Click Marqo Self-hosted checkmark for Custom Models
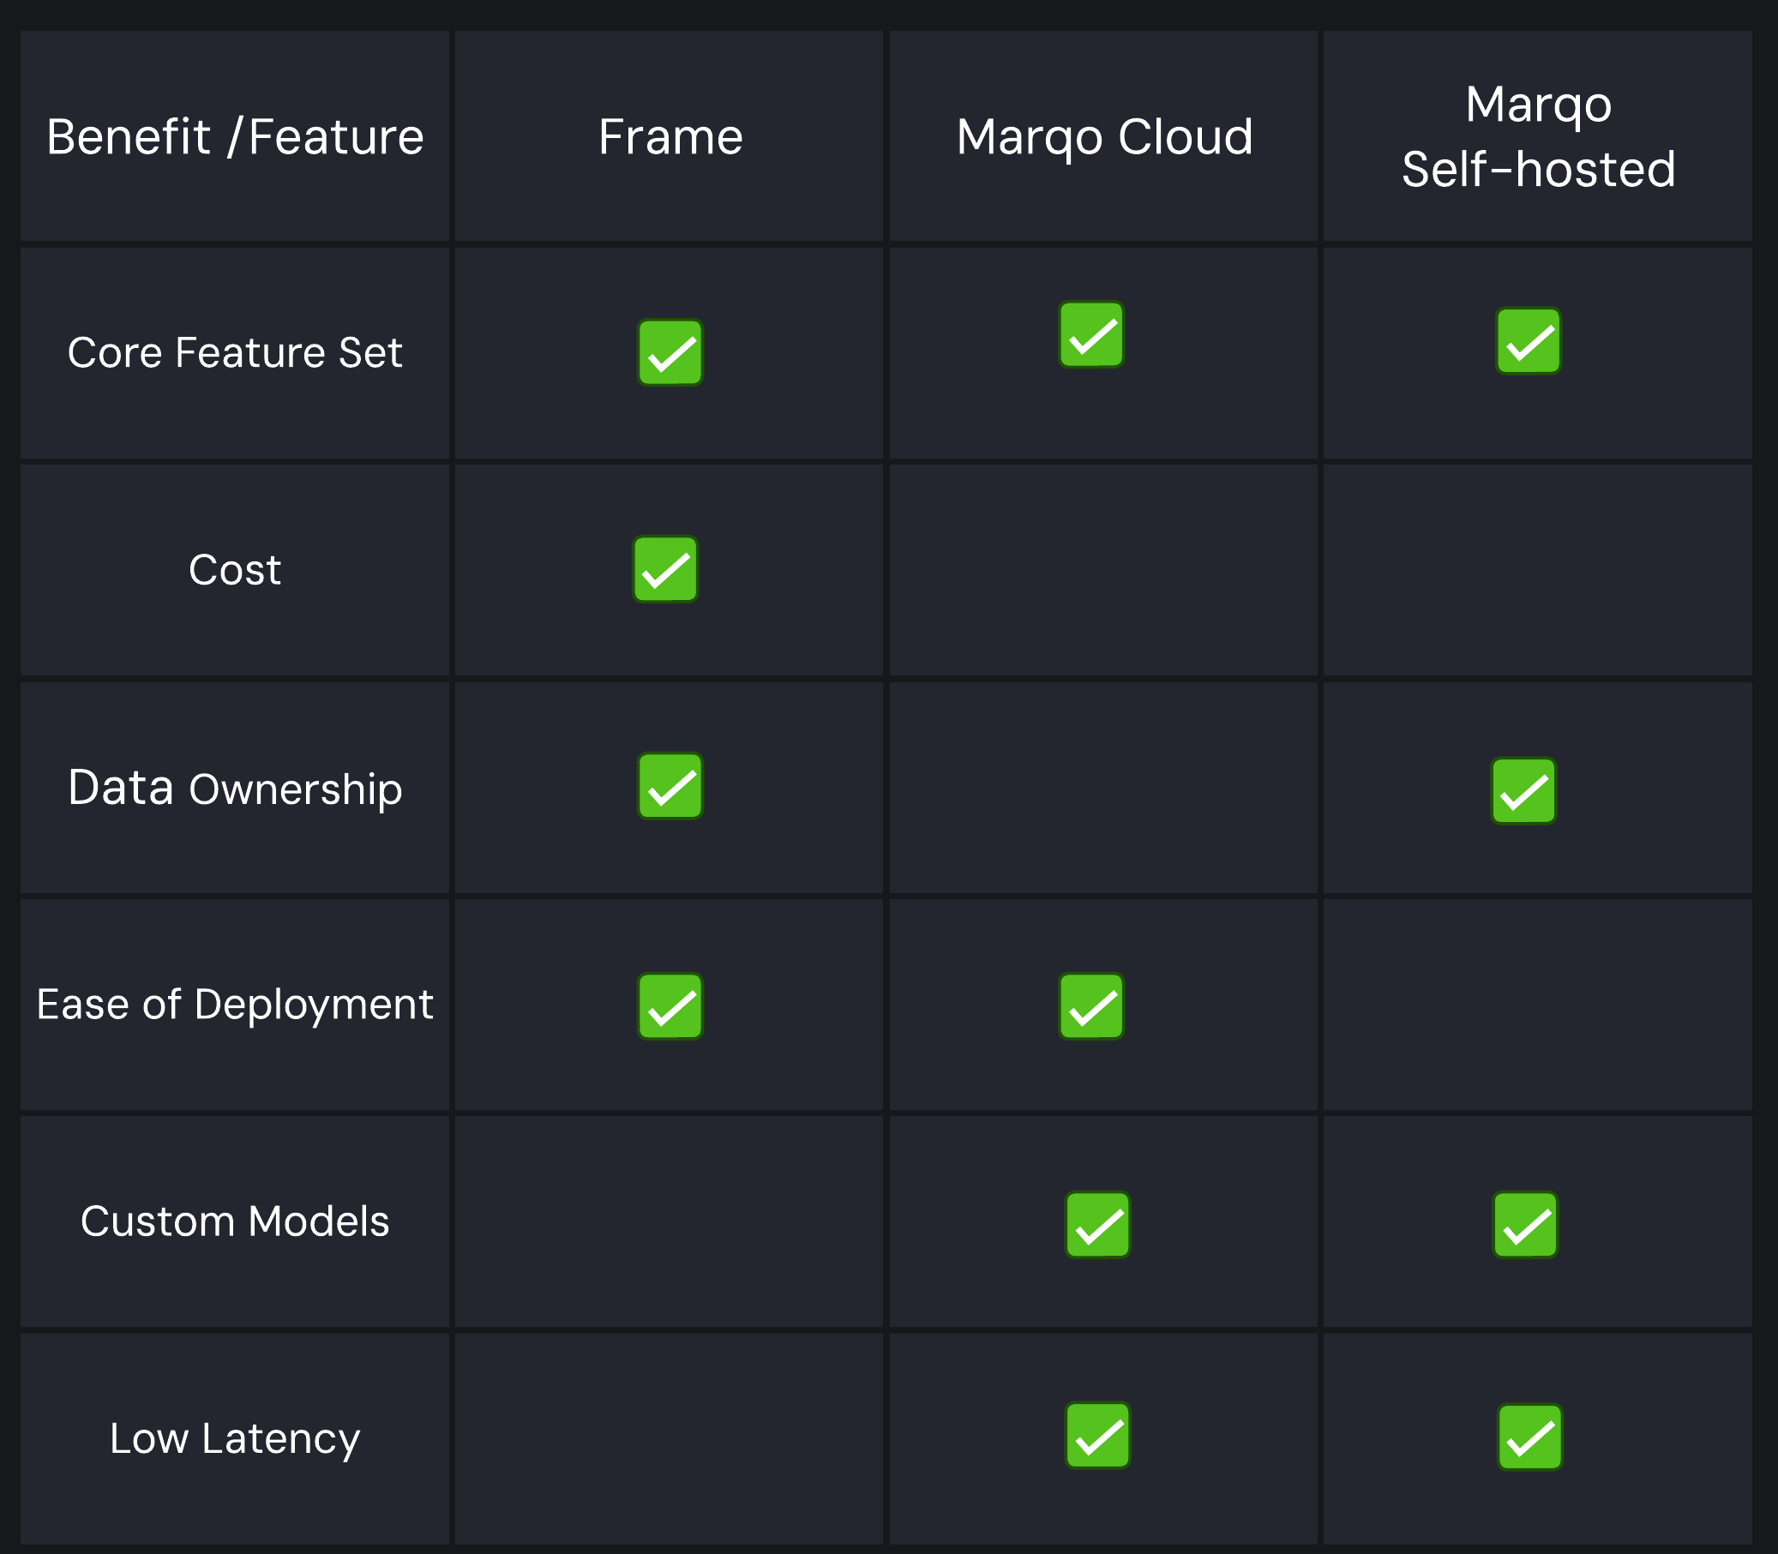This screenshot has width=1778, height=1554. pos(1525,1225)
